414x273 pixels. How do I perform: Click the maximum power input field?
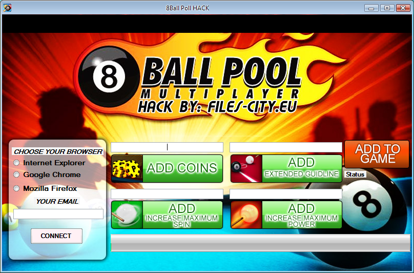tap(286, 194)
